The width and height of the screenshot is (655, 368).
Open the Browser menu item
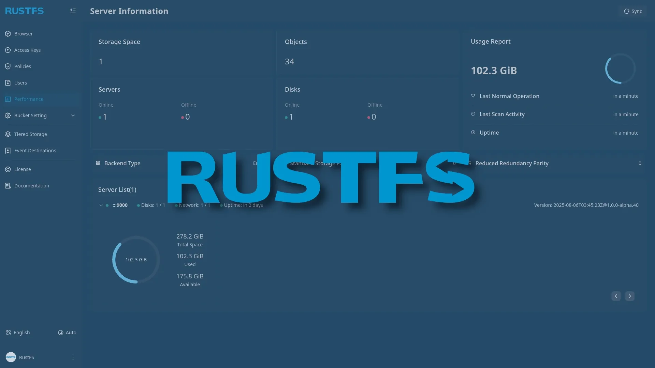point(41,34)
